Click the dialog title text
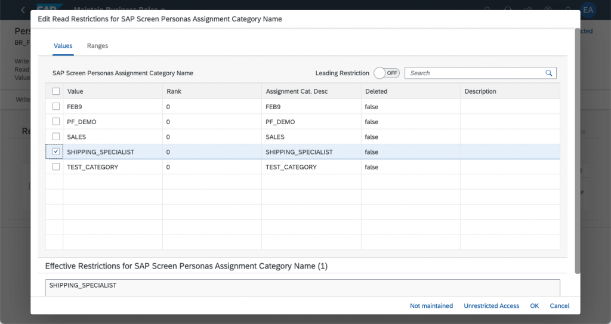Screen dimensions: 611x324 pyautogui.click(x=160, y=19)
